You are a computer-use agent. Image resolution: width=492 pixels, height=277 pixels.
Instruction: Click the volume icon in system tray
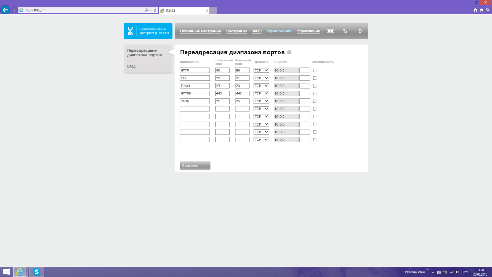coord(457,272)
